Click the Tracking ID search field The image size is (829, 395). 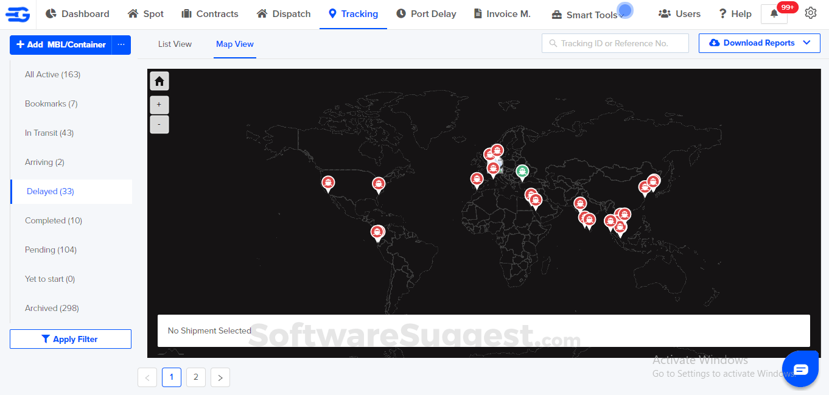tap(615, 43)
